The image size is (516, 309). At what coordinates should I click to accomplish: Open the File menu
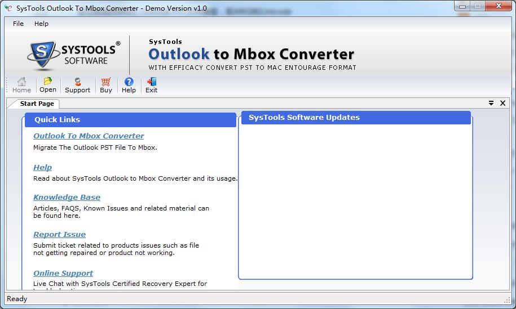[x=18, y=24]
